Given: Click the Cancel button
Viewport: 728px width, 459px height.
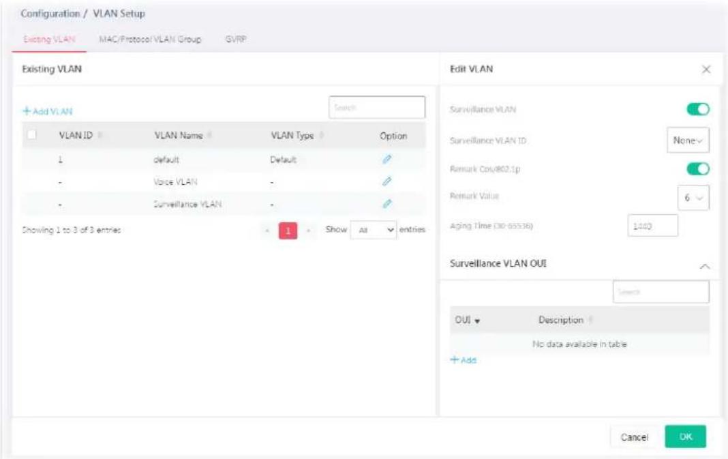Looking at the screenshot, I should point(634,436).
